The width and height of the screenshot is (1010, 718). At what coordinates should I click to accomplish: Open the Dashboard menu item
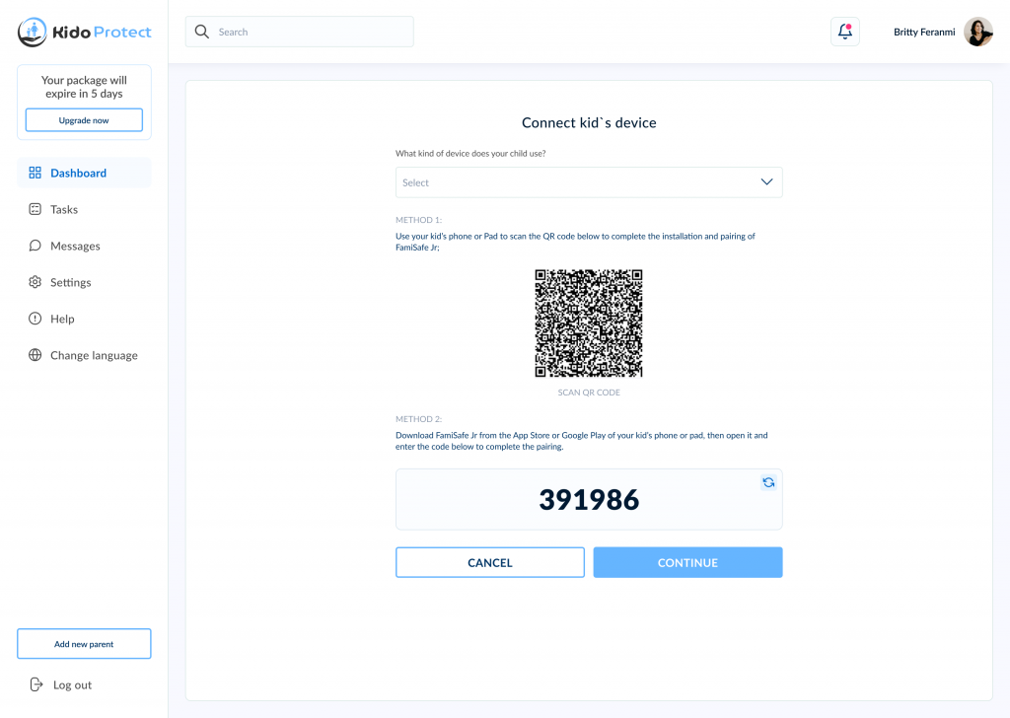coord(78,173)
